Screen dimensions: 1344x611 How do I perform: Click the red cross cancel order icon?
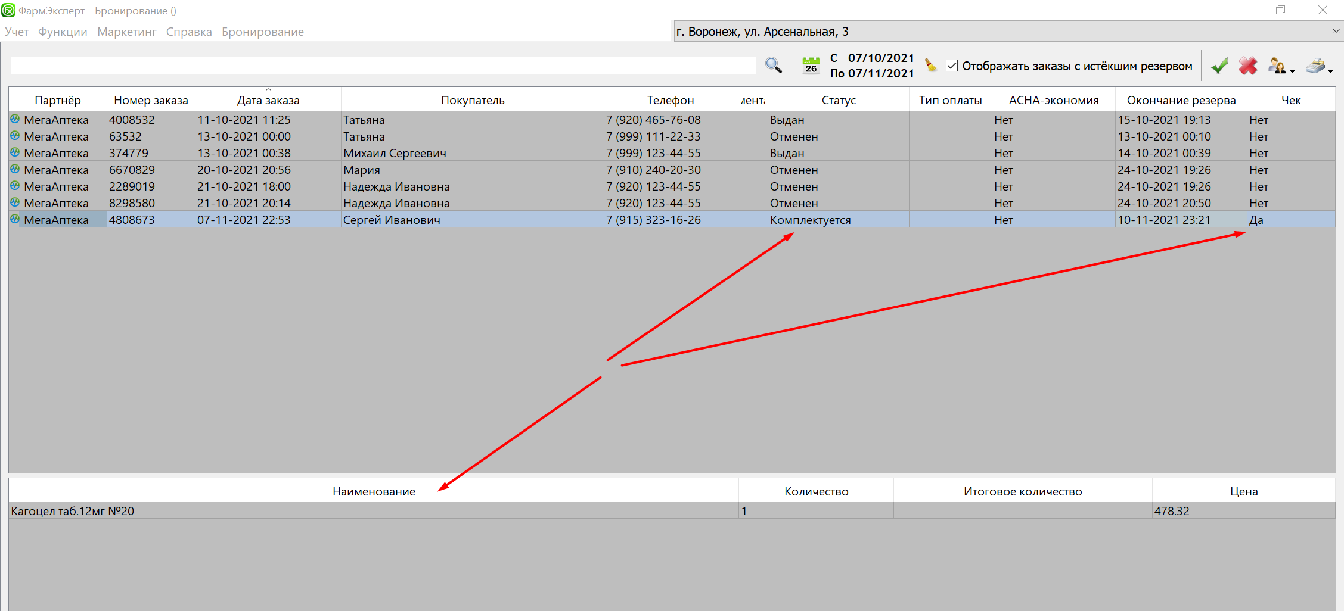pos(1248,66)
